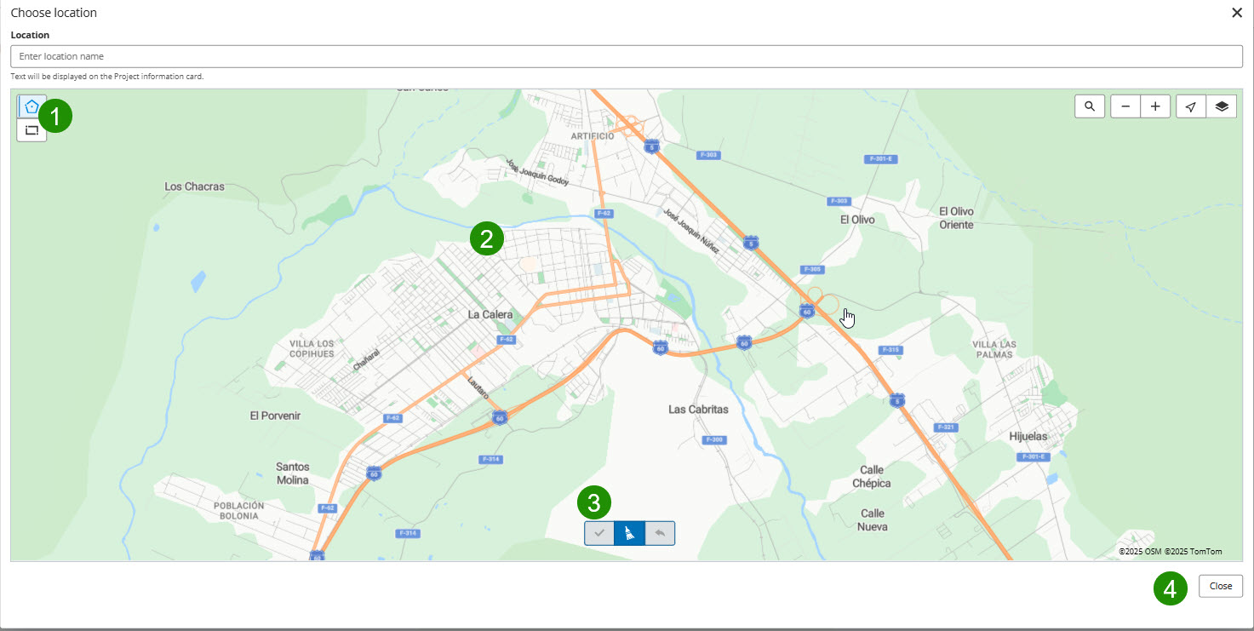The height and width of the screenshot is (631, 1254).
Task: Click the F-305 road shield
Action: (813, 270)
